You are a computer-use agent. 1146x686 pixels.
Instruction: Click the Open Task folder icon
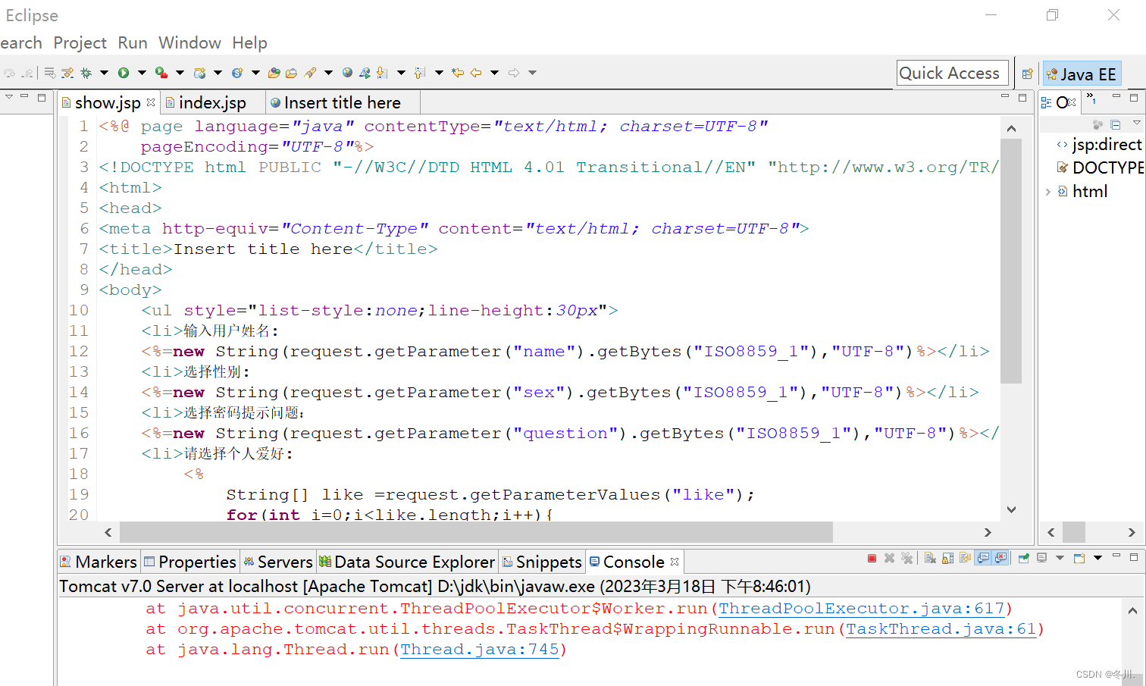[x=291, y=73]
